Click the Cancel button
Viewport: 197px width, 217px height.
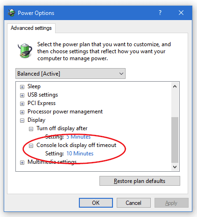pyautogui.click(x=134, y=203)
